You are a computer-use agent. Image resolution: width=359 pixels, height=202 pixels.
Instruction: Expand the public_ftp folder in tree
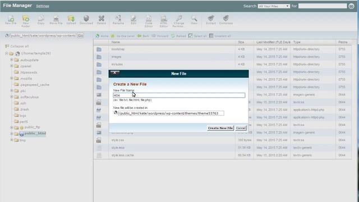pos(11,127)
